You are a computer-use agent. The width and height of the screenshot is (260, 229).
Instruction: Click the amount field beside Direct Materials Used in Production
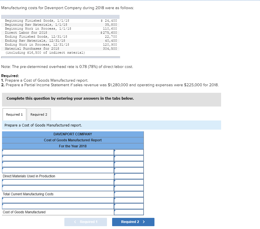pos(129,176)
